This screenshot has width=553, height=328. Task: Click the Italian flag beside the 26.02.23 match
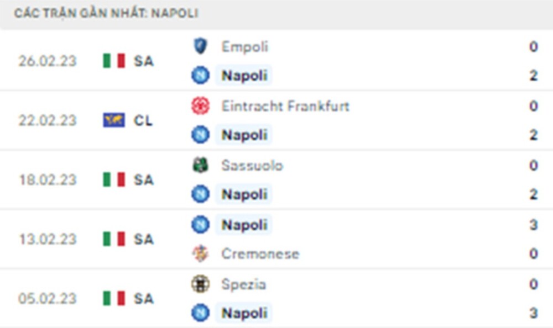click(x=113, y=61)
